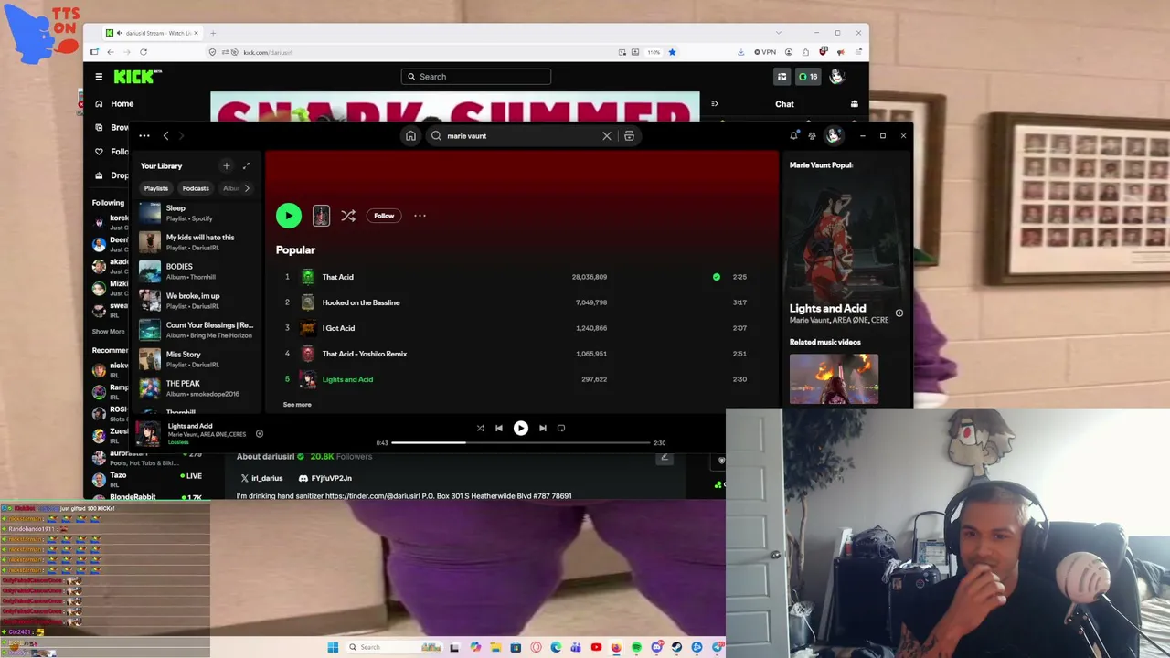Open Kick dashboard icon in header
1170x658 pixels.
pos(782,77)
